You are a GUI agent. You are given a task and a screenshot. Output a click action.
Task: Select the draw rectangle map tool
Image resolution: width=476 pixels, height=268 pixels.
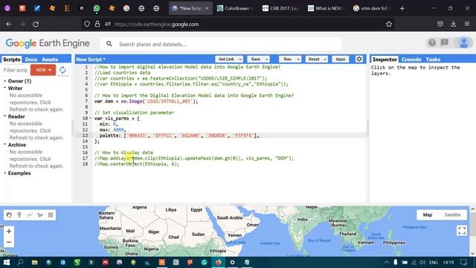point(51,215)
